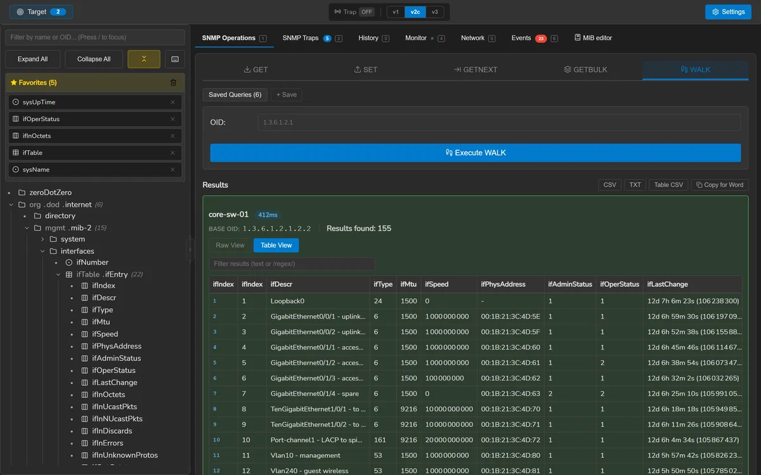Viewport: 761px width, 475px height.
Task: Click the directory folder icon
Action: tap(37, 216)
